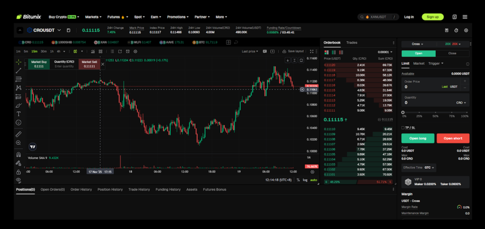This screenshot has height=229, width=485.
Task: Open Effective Time GTC dropdown
Action: 419,168
